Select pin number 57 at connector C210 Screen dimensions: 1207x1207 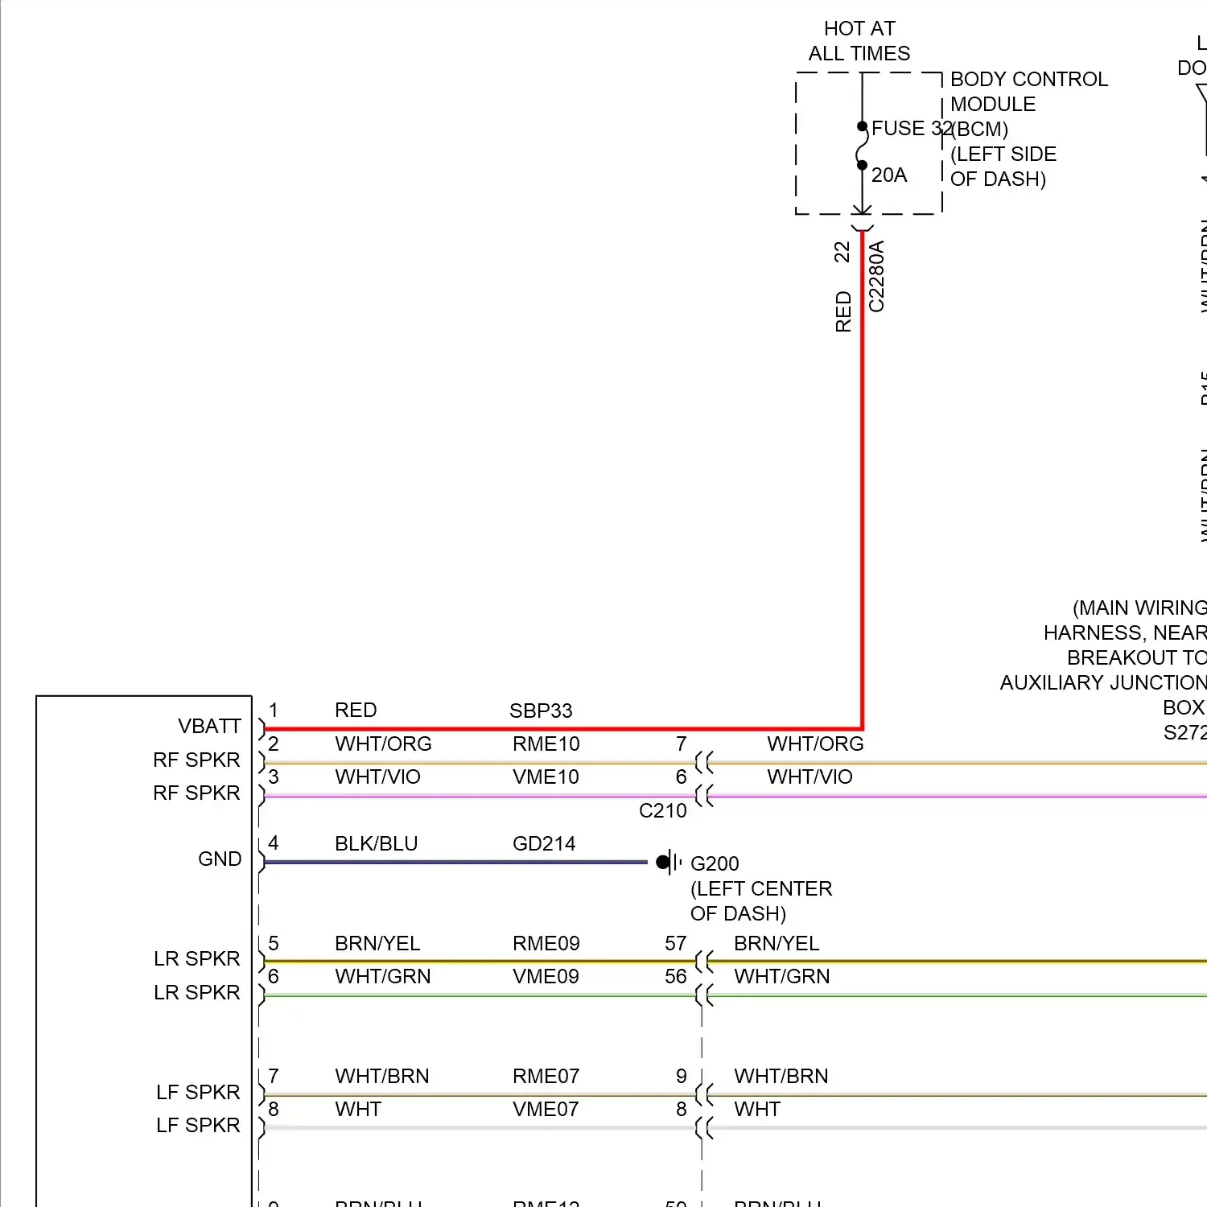[676, 944]
